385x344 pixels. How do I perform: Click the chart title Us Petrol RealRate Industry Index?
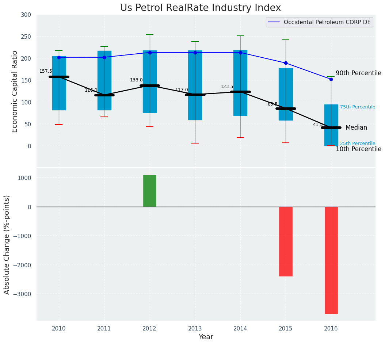click(x=201, y=8)
